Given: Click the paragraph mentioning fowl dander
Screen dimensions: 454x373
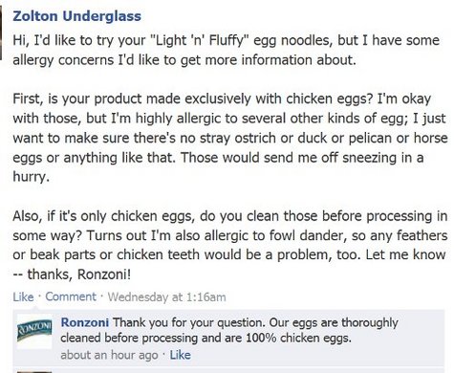Looking at the screenshot, I should (230, 245).
